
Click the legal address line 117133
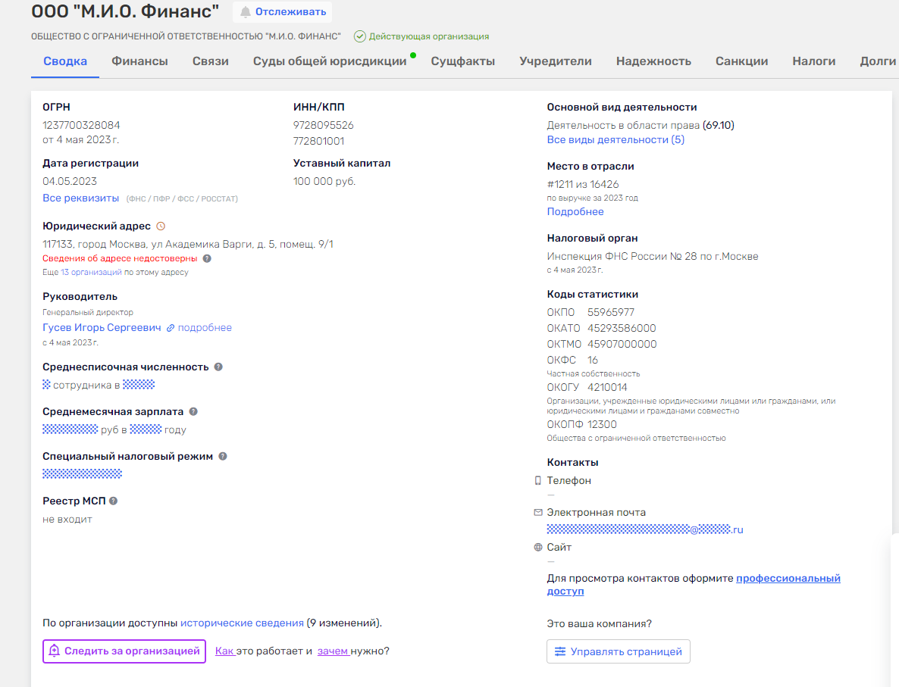point(187,244)
